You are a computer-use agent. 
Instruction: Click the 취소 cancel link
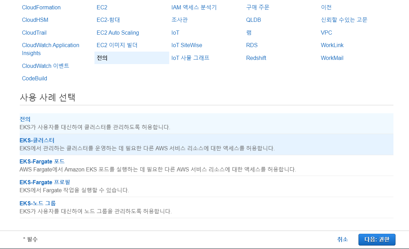(x=342, y=239)
